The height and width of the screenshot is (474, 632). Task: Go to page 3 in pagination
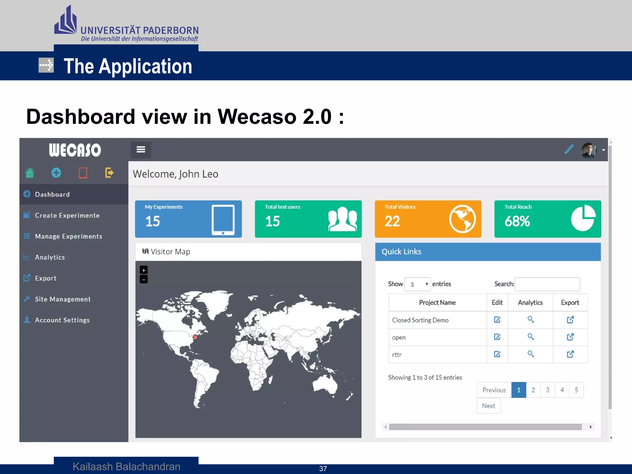(548, 390)
